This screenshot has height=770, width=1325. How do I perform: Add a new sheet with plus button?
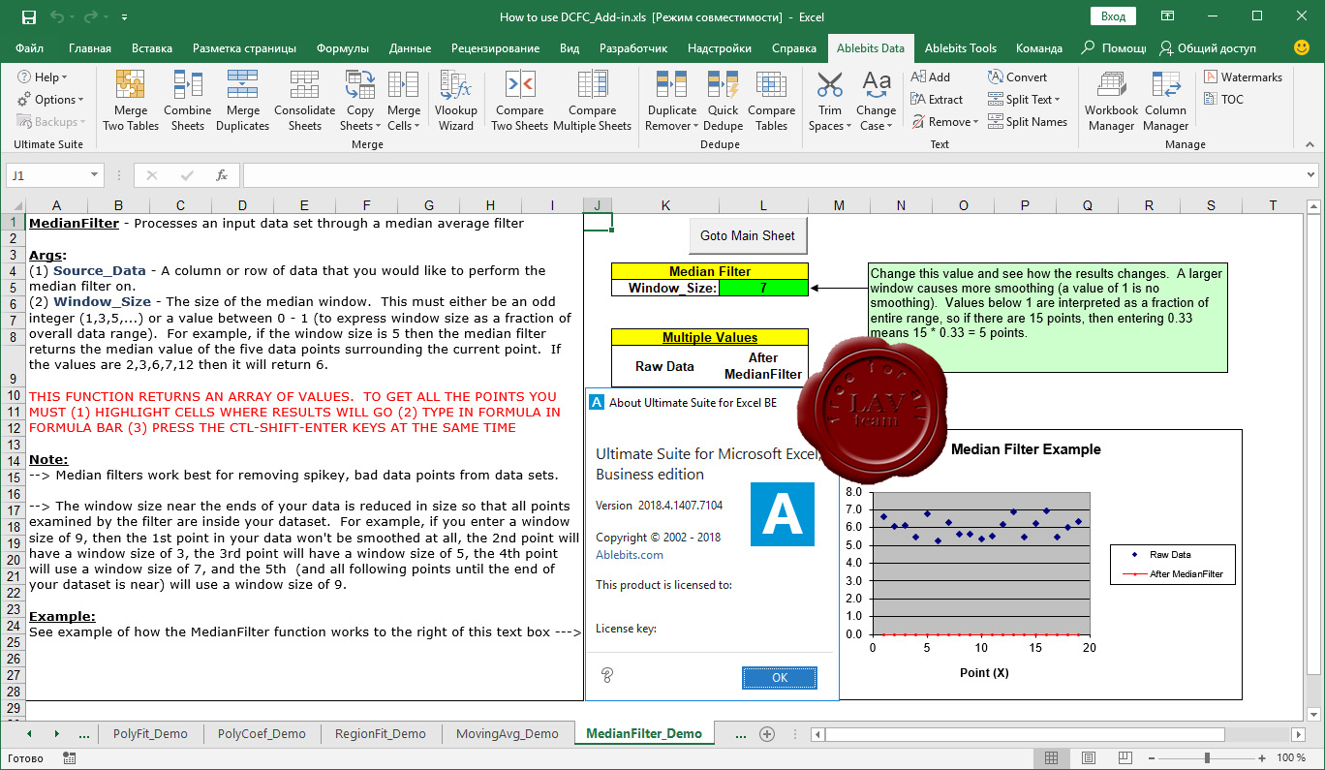click(767, 733)
